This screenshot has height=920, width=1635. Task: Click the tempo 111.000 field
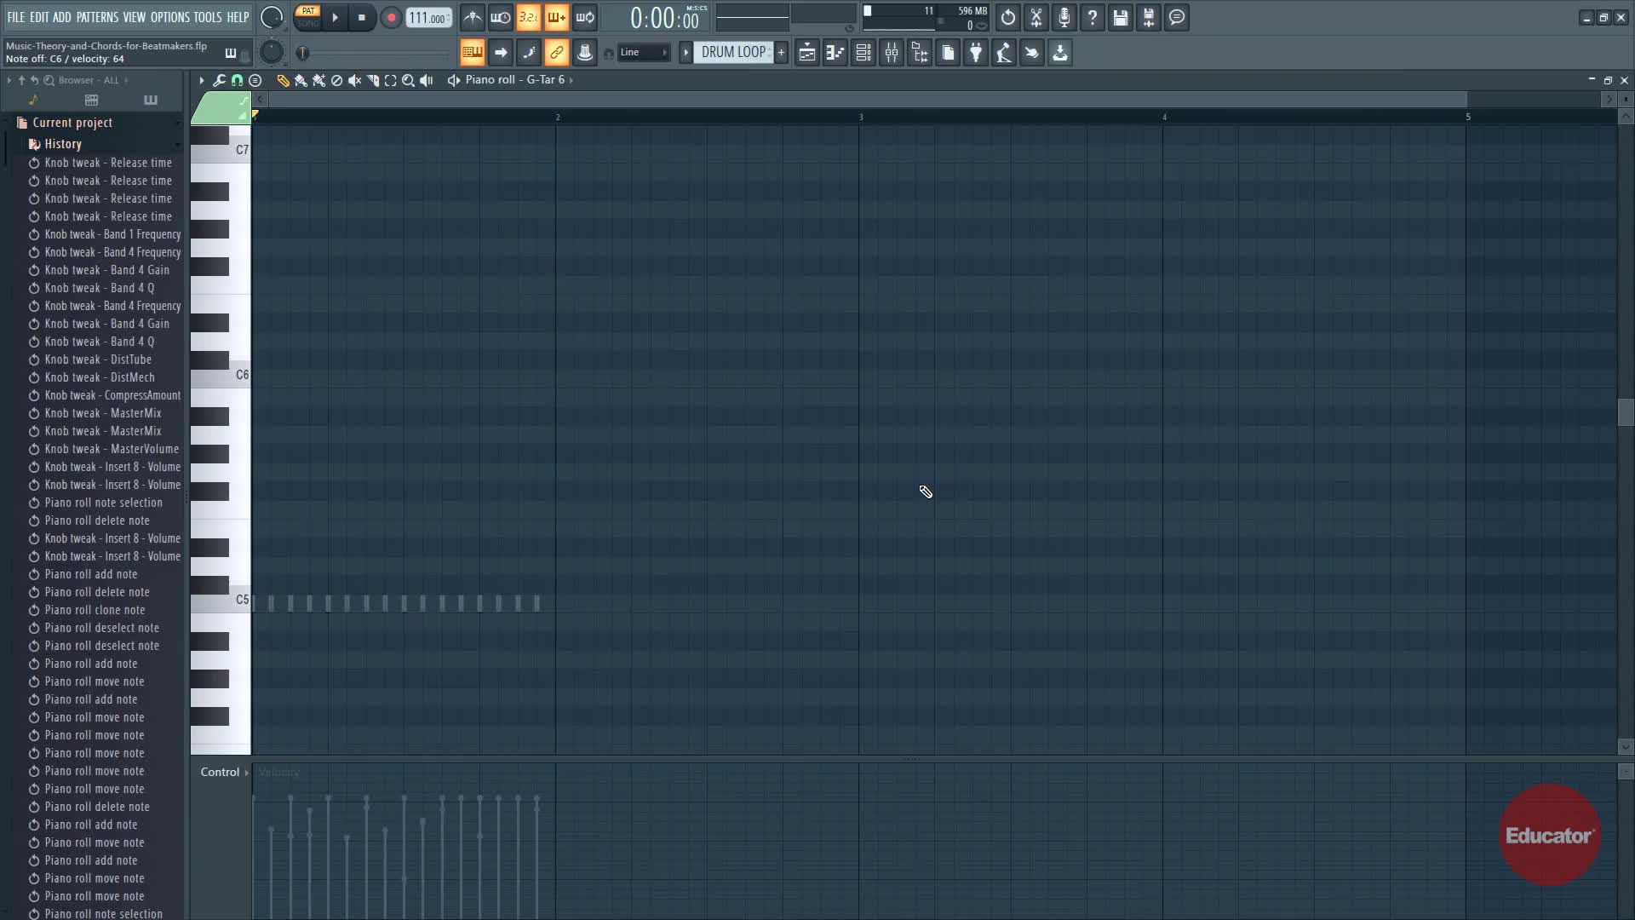click(427, 18)
